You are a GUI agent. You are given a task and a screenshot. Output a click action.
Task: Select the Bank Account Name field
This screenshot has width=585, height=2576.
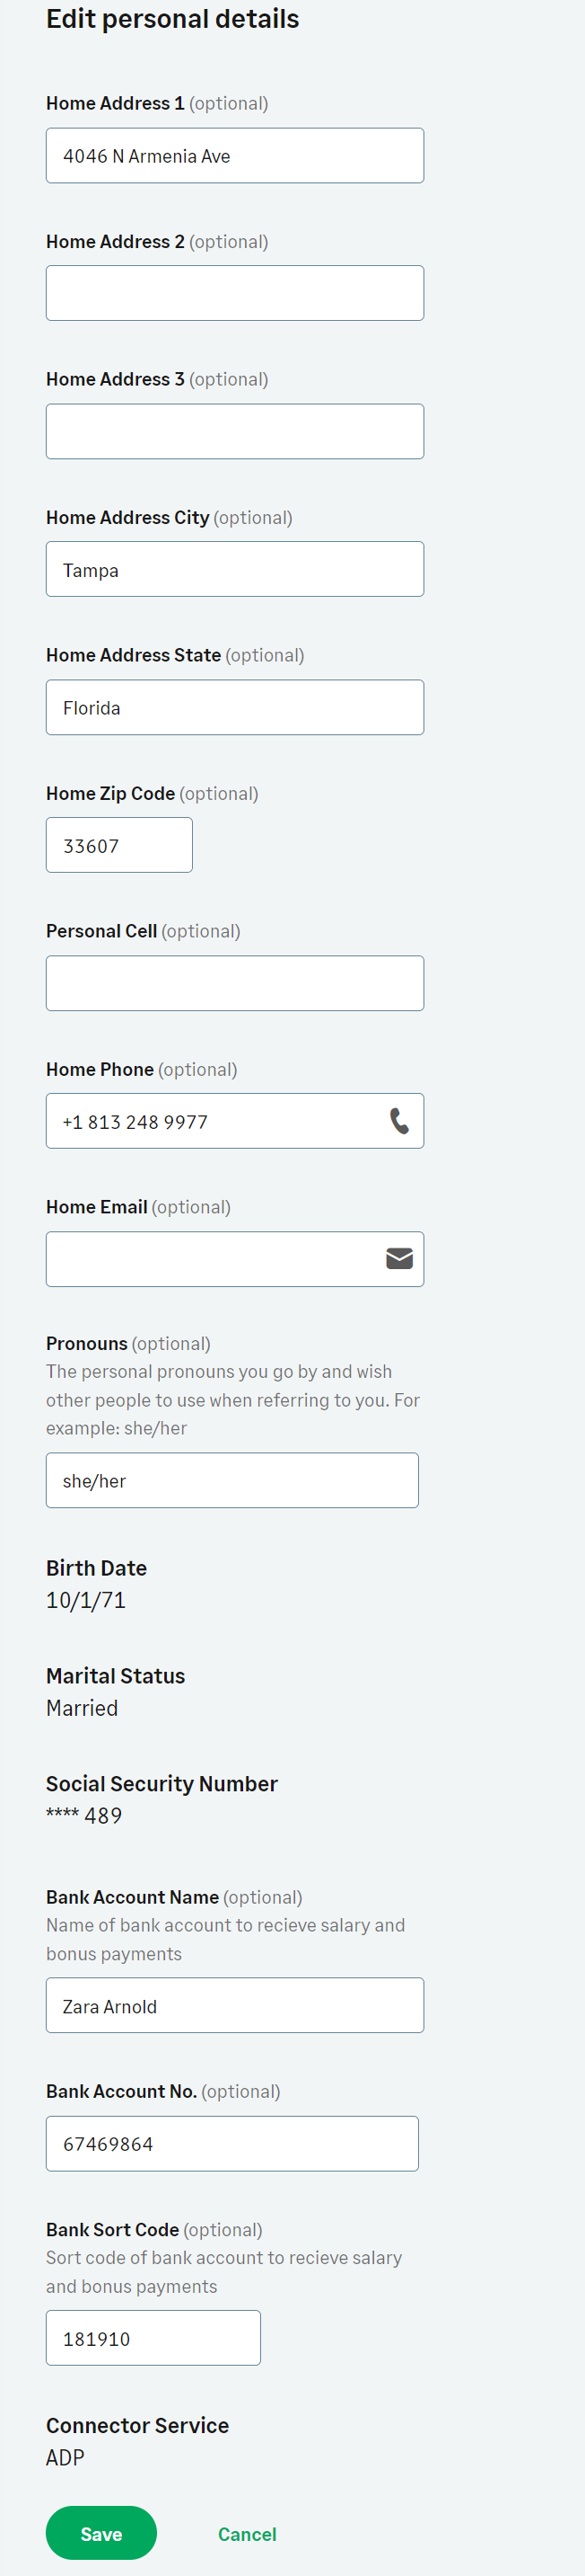[234, 2005]
